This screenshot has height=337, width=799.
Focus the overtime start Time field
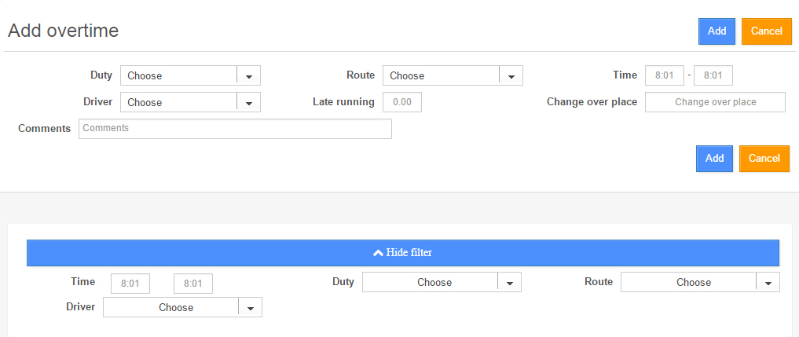point(665,75)
